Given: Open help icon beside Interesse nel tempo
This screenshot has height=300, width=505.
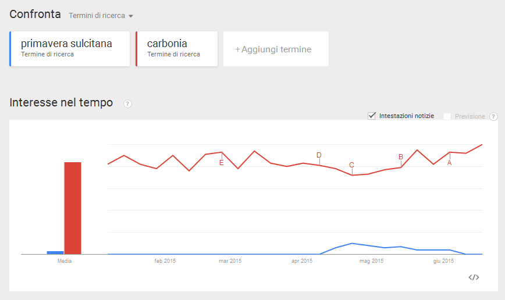Looking at the screenshot, I should click(128, 104).
